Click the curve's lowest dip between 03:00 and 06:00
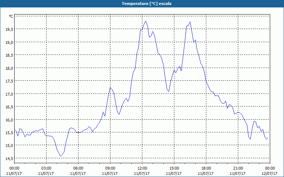 (x=60, y=156)
